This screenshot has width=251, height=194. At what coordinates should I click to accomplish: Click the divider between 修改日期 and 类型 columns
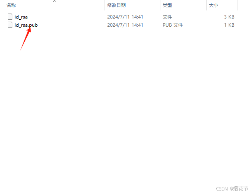160,5
